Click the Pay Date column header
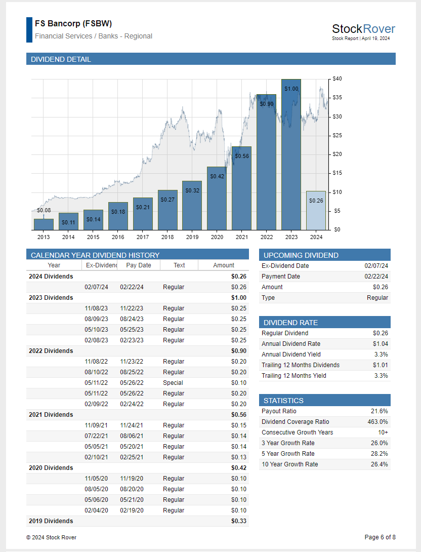The height and width of the screenshot is (552, 421). [x=139, y=265]
